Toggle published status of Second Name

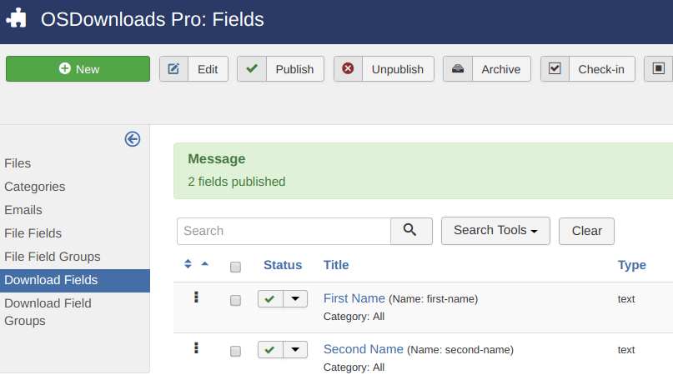coord(270,349)
